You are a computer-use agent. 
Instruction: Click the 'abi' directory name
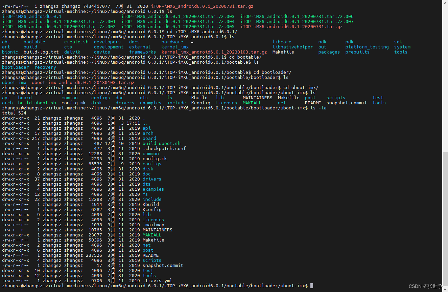(6, 42)
